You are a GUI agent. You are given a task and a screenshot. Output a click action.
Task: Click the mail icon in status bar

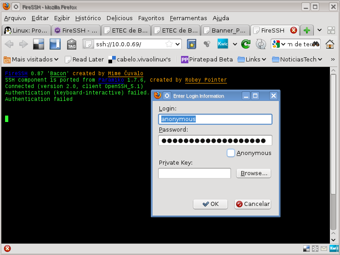(x=324, y=249)
